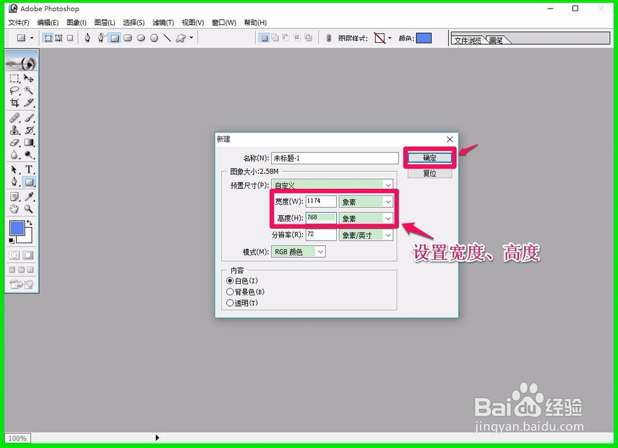Viewport: 618px width, 448px height.
Task: Select the Lasso tool
Action: pos(14,91)
